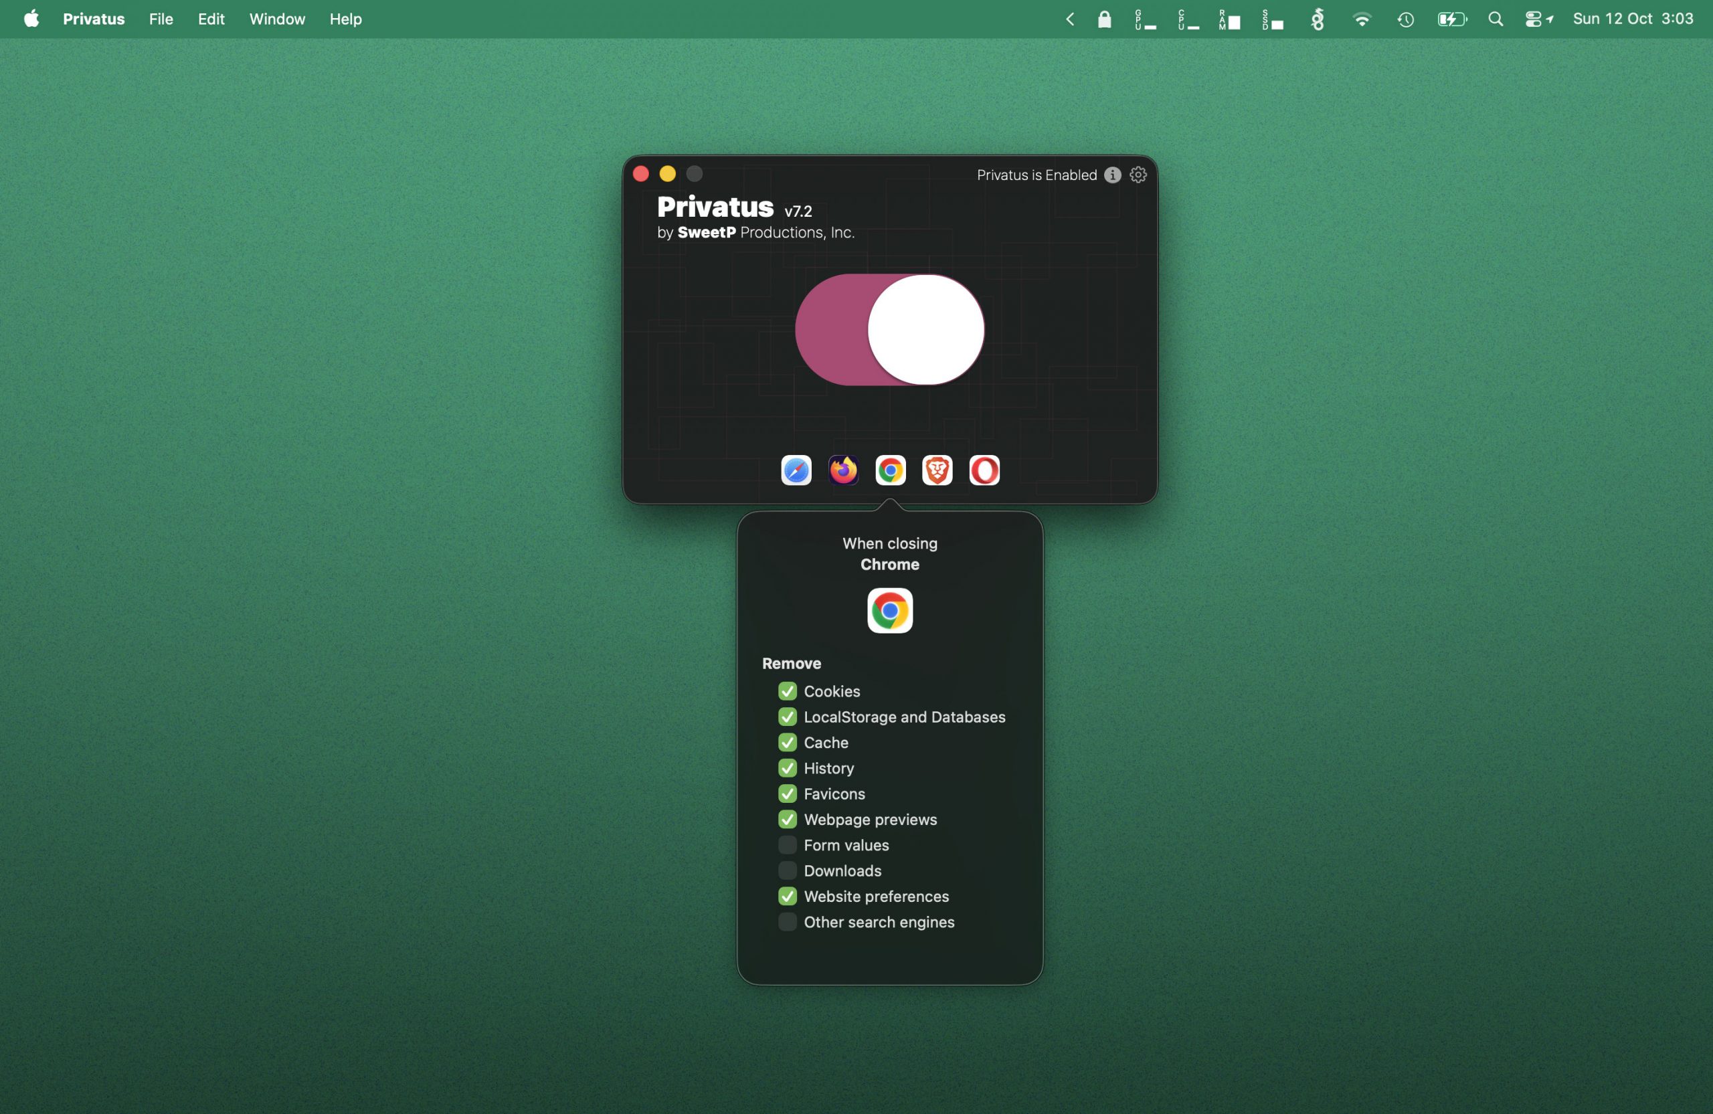
Task: Select the Opera browser icon
Action: pos(984,470)
